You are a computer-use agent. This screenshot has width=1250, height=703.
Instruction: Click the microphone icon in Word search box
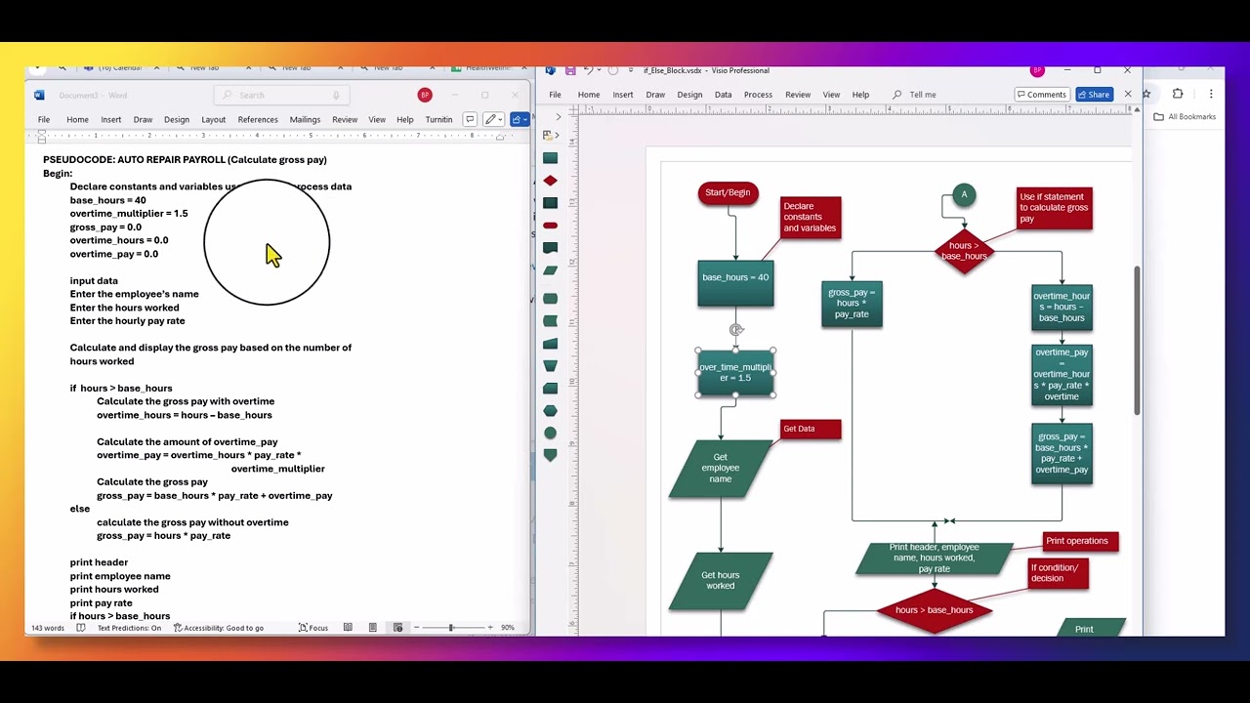(x=336, y=95)
